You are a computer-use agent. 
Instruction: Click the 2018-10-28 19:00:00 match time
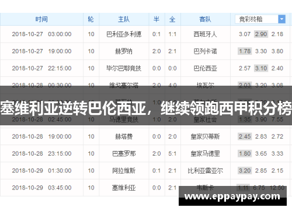[41, 136]
